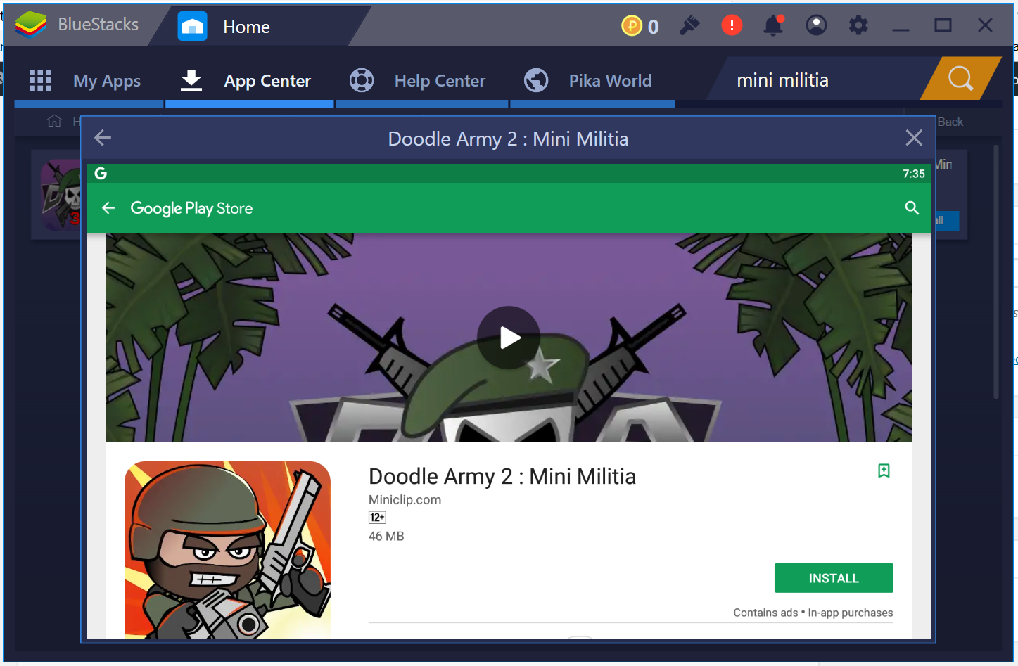Click the Google Play Store title label
The height and width of the screenshot is (666, 1018).
coord(191,209)
